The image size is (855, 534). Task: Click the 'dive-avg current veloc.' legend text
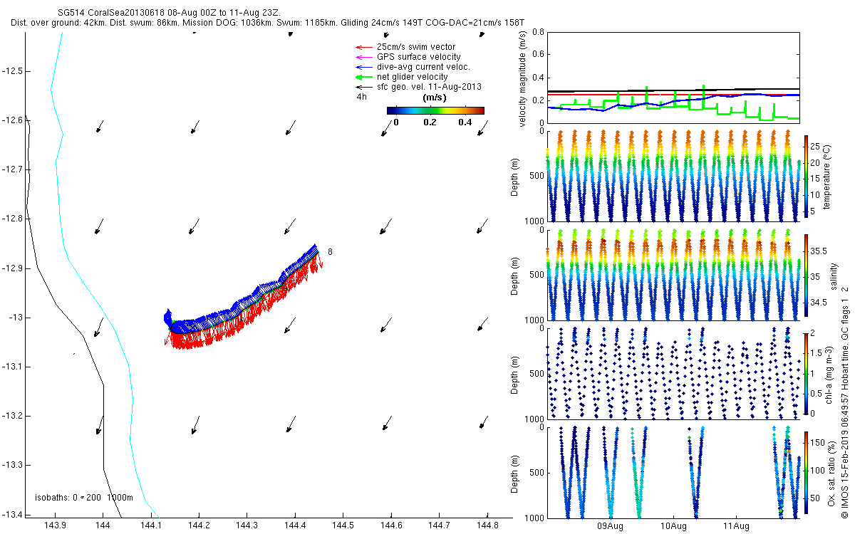coord(424,67)
